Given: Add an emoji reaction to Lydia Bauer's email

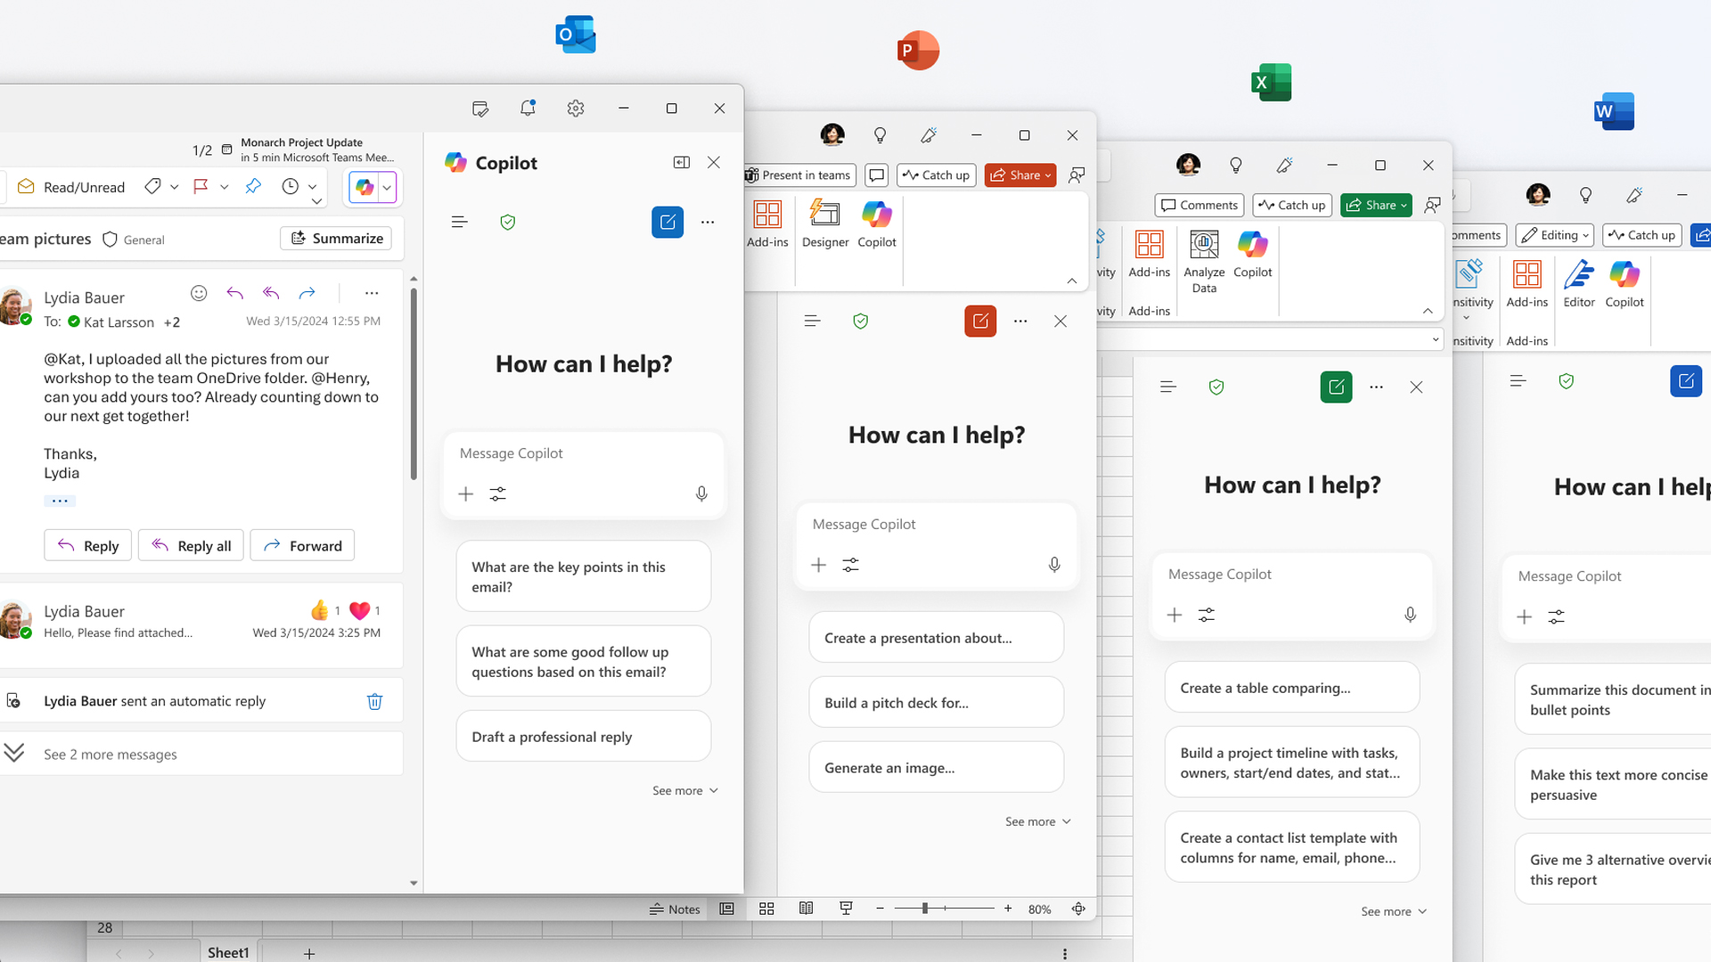Looking at the screenshot, I should [x=199, y=293].
